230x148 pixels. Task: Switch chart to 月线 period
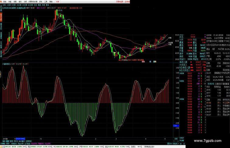pos(44,5)
